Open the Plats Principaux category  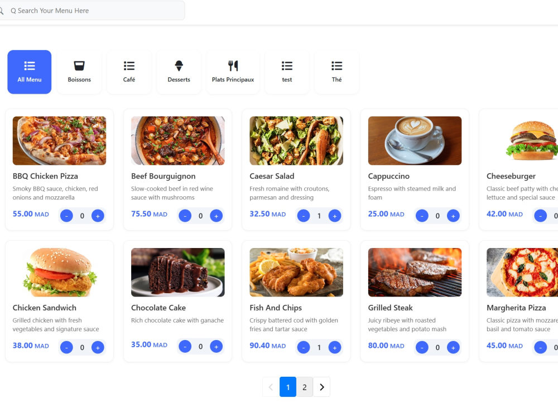tap(233, 72)
